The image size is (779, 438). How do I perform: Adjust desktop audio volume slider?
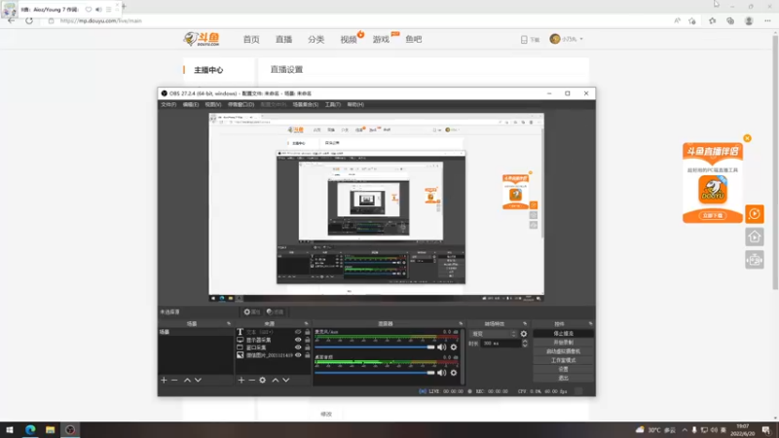(375, 373)
